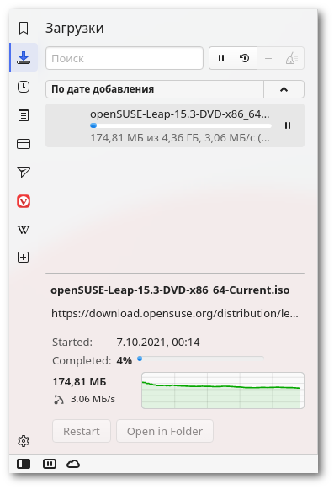Open the Mail paper-plane panel icon
Screen dimensions: 334x489
24,173
